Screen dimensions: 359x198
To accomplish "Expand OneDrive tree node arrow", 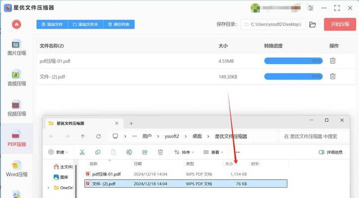I will pos(48,188).
